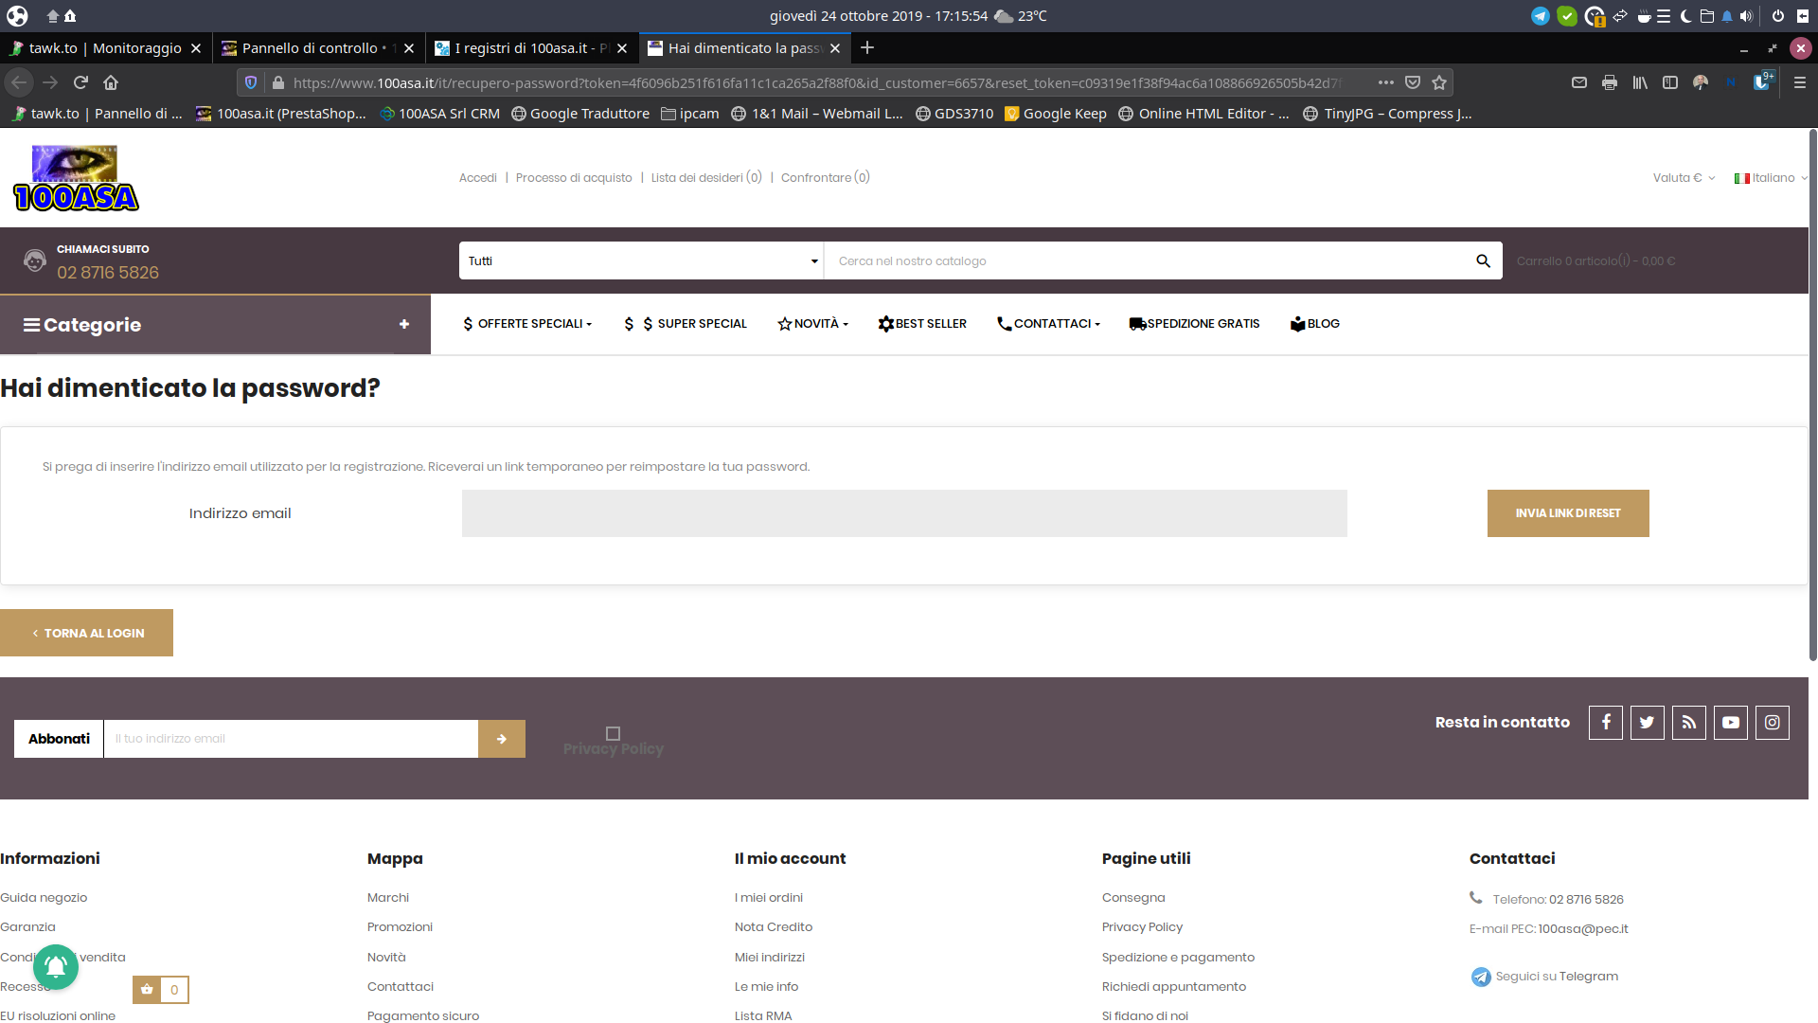Click the email address input field
The height and width of the screenshot is (1023, 1818).
coord(903,512)
